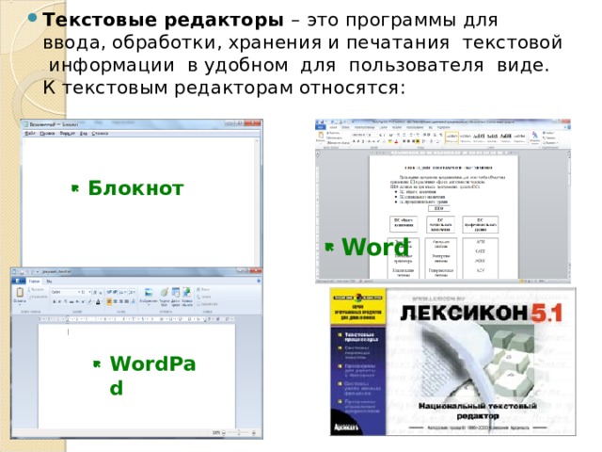Open the Файл menu in the Блокнот window
Screen dimensions: 602x452
coord(30,134)
